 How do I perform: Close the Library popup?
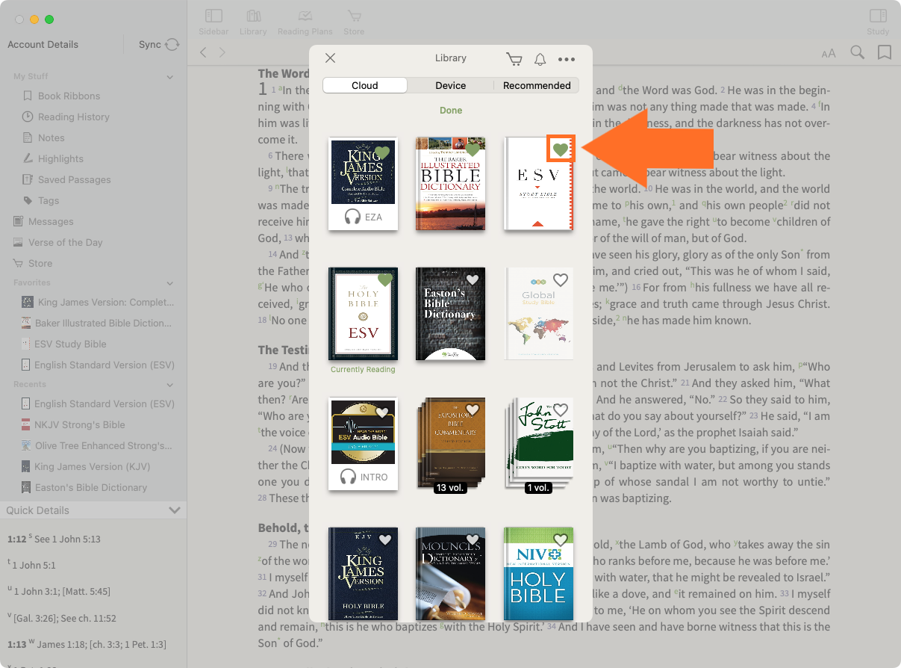331,58
